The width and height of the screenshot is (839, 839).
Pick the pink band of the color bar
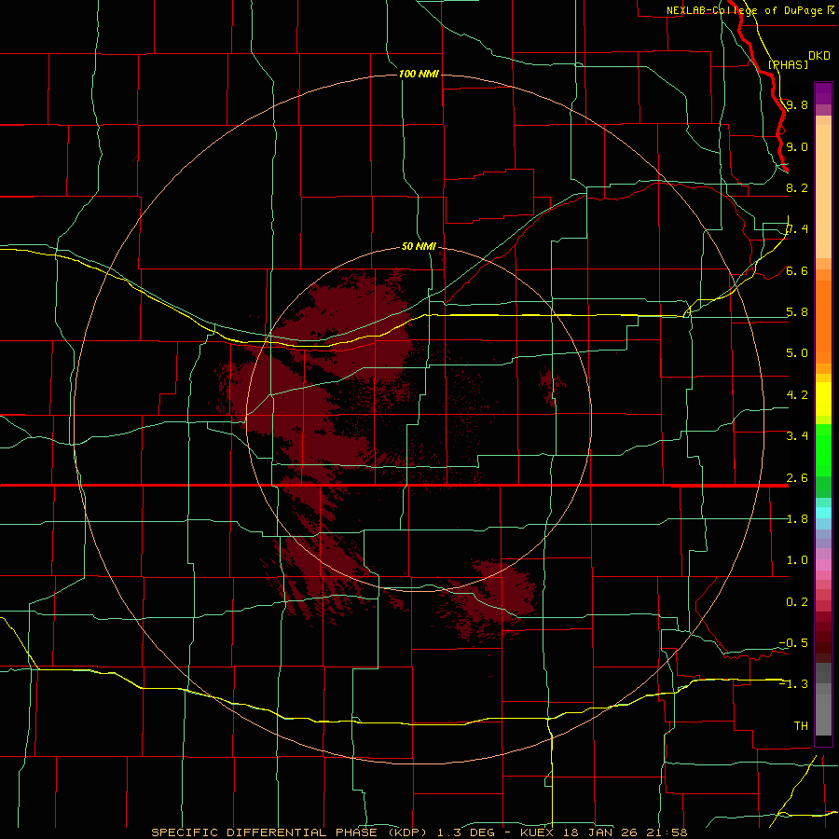(823, 565)
